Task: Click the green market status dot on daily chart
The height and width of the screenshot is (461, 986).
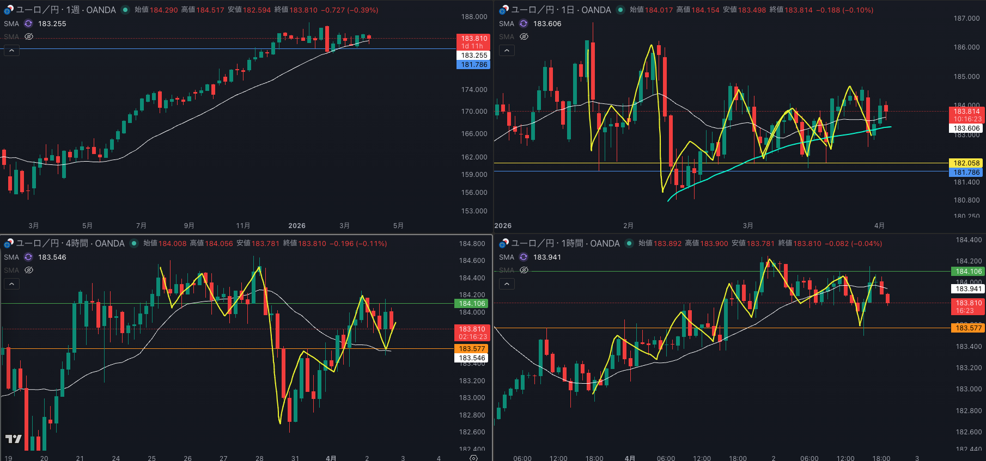Action: (620, 10)
